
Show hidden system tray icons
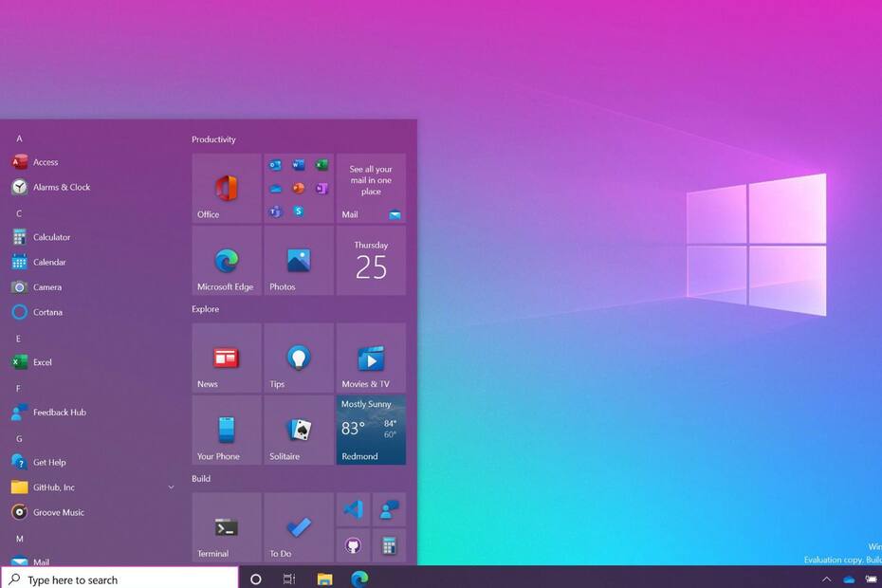click(x=826, y=579)
